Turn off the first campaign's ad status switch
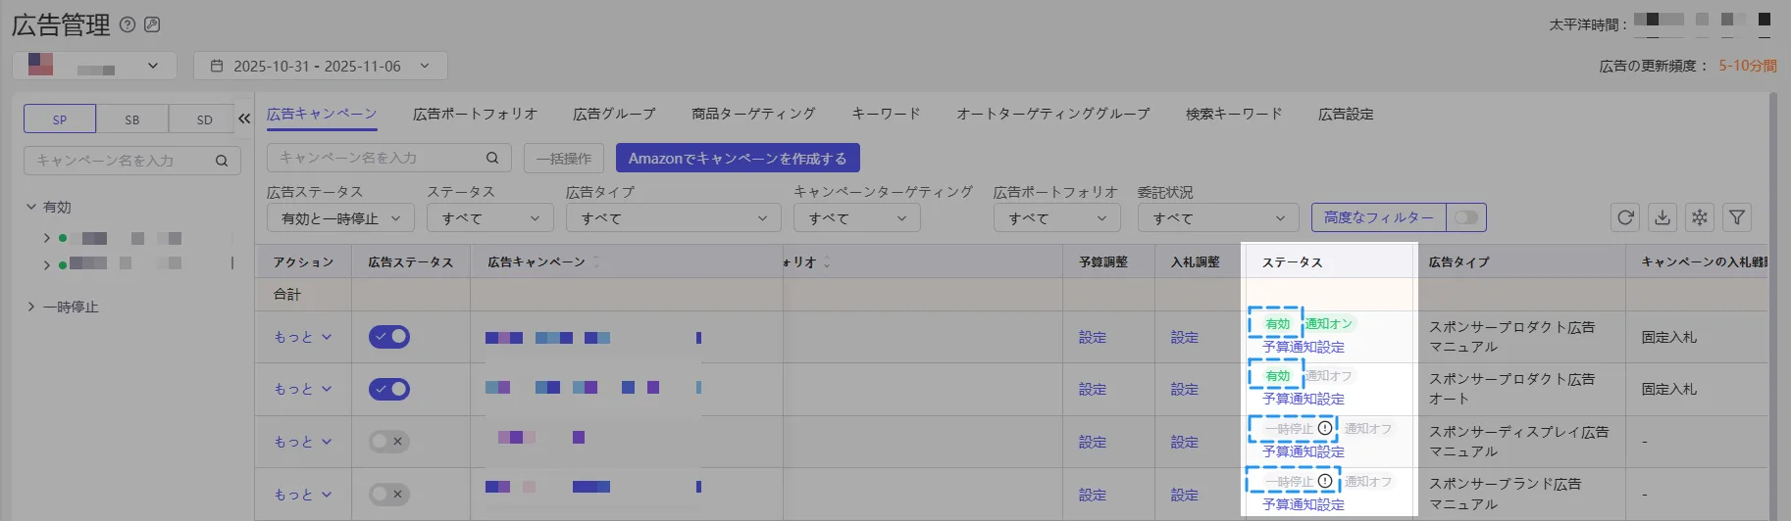This screenshot has width=1791, height=521. pos(389,337)
